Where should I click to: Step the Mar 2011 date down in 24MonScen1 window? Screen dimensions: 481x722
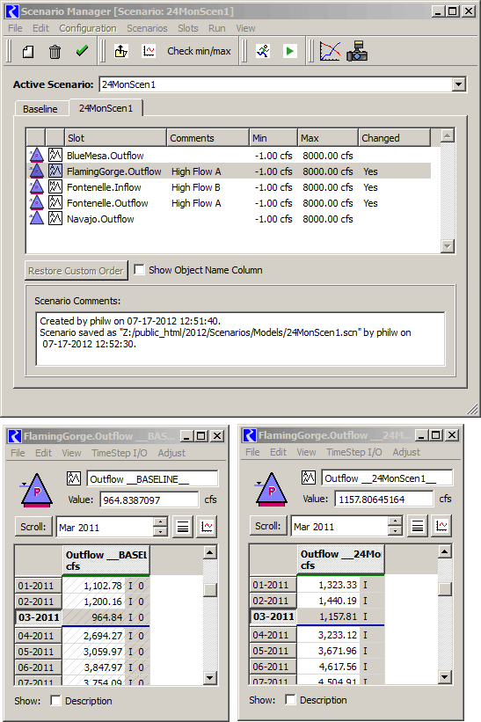pos(395,531)
